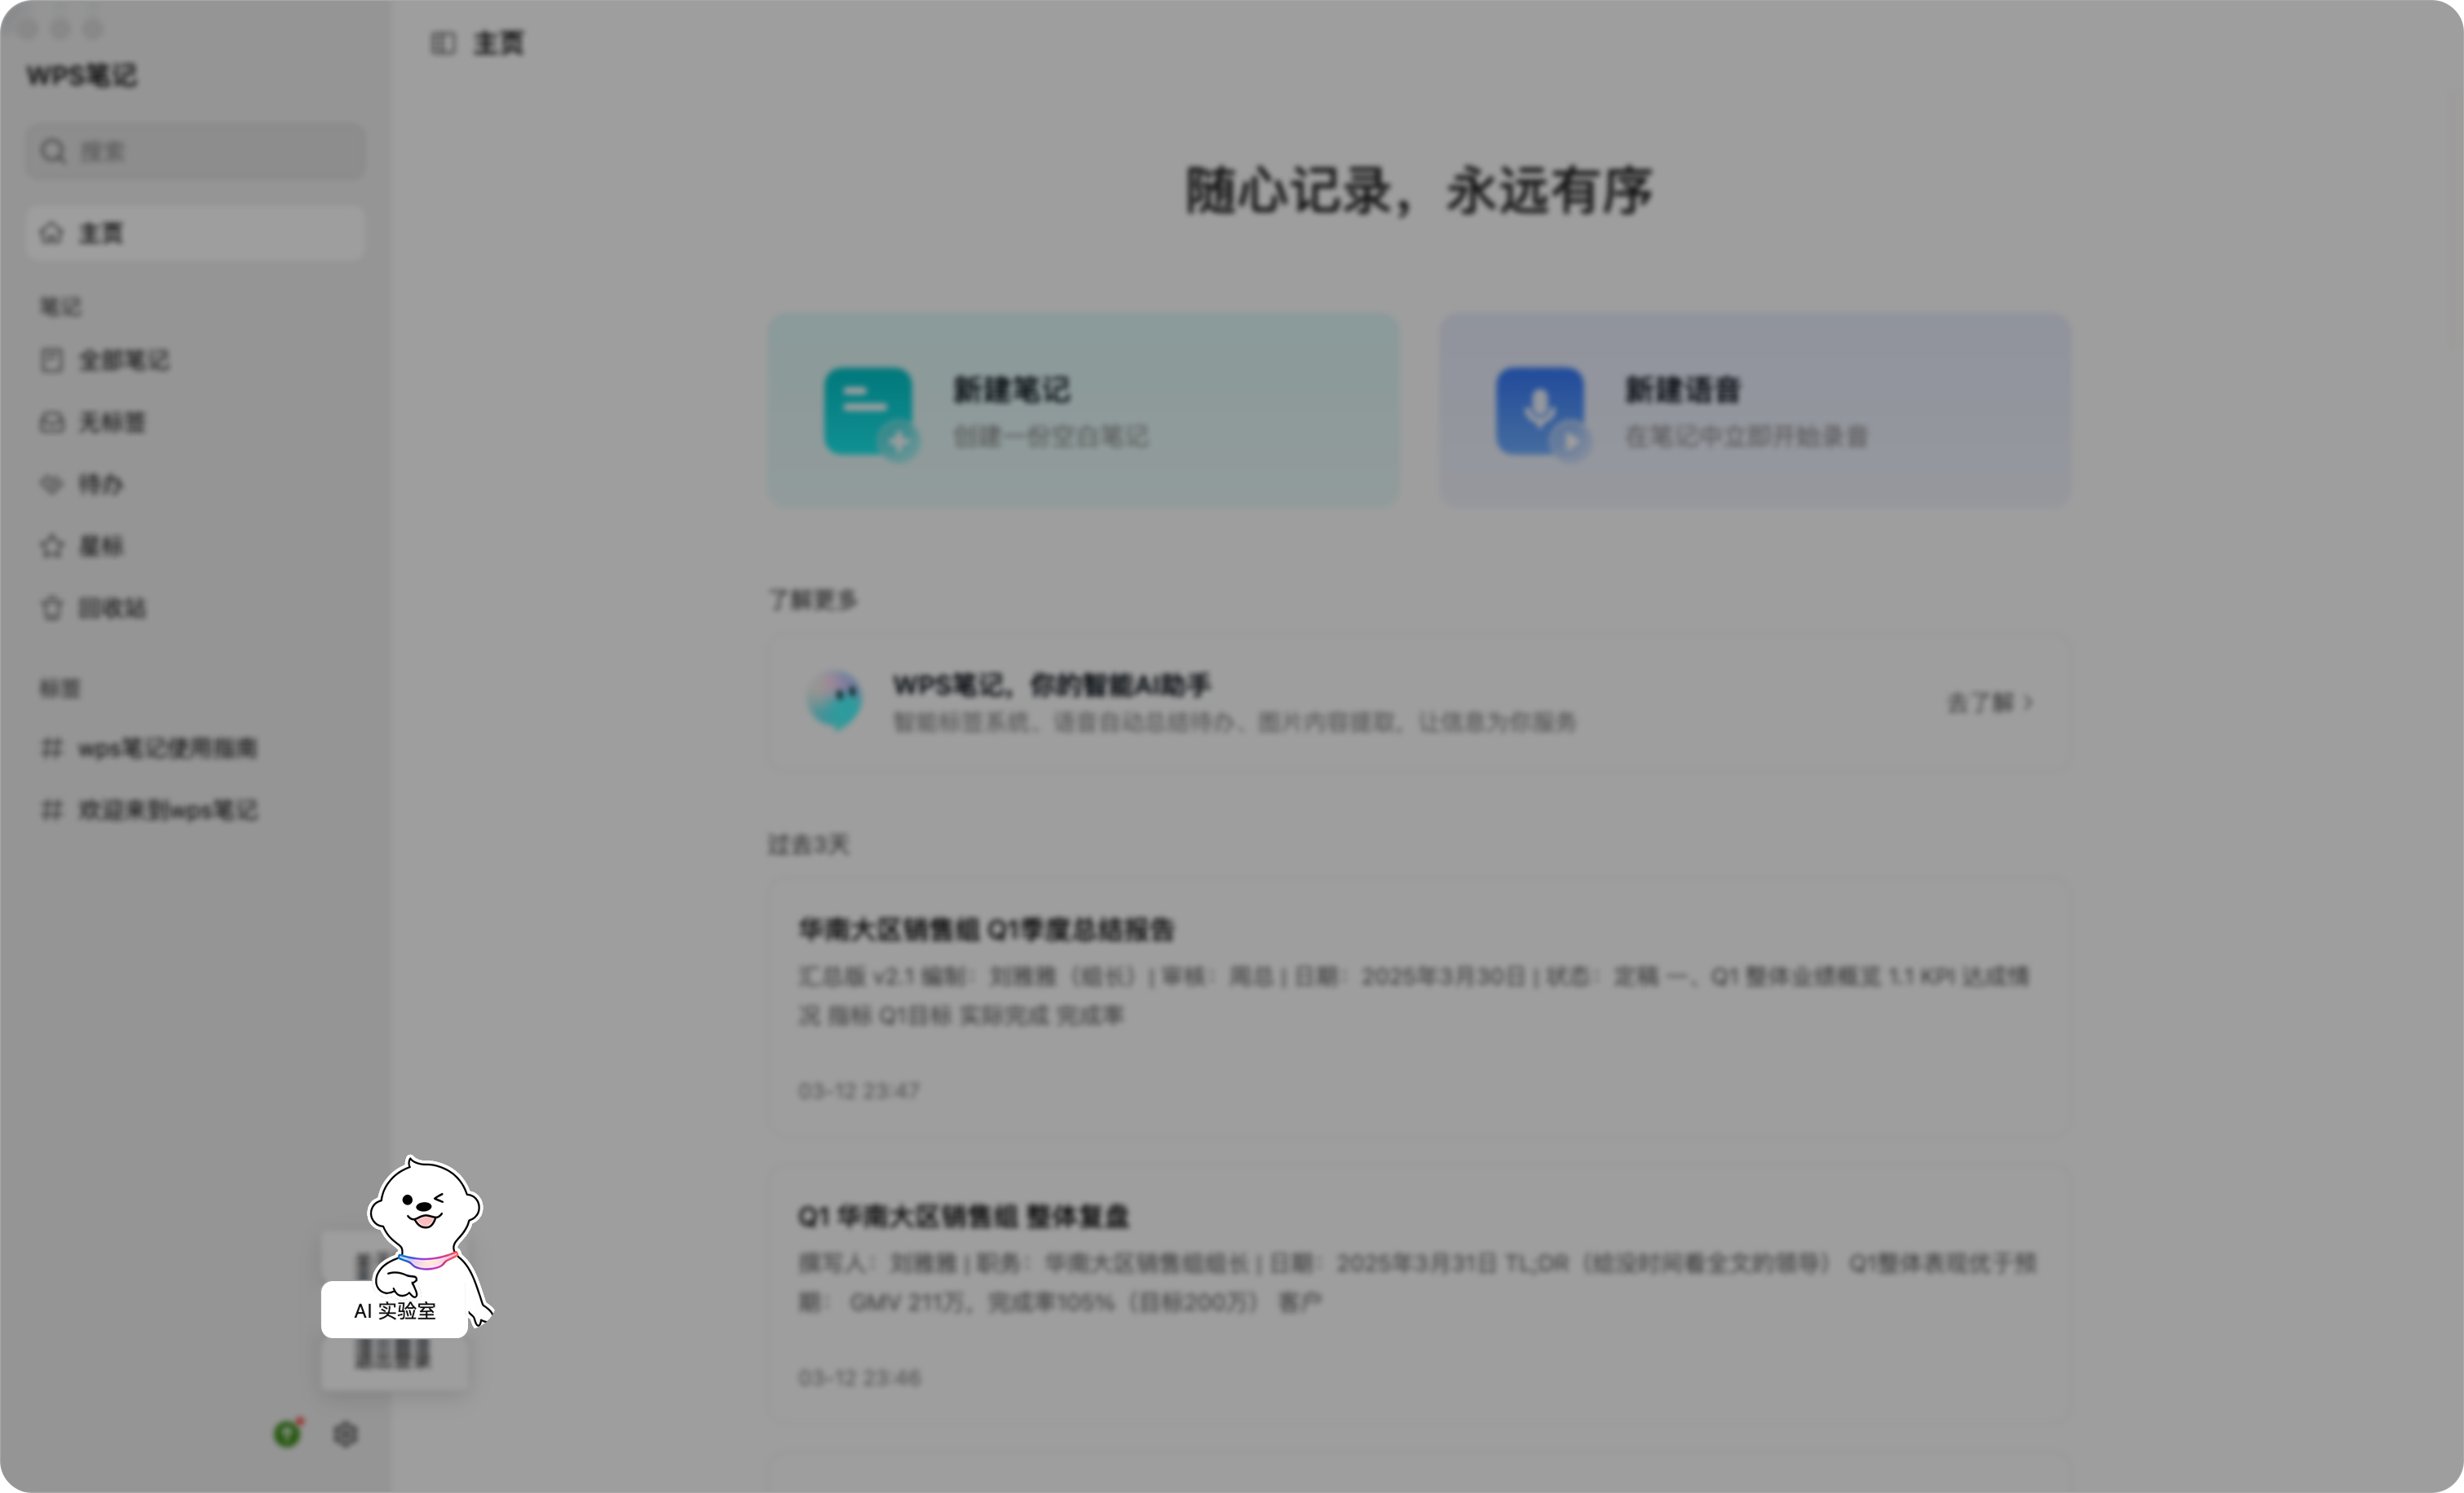The width and height of the screenshot is (2464, 1493).
Task: Click the green help icon with red badge
Action: point(287,1433)
